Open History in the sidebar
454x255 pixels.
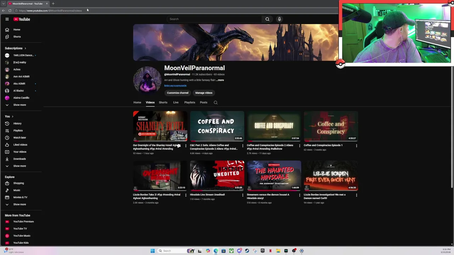(17, 124)
